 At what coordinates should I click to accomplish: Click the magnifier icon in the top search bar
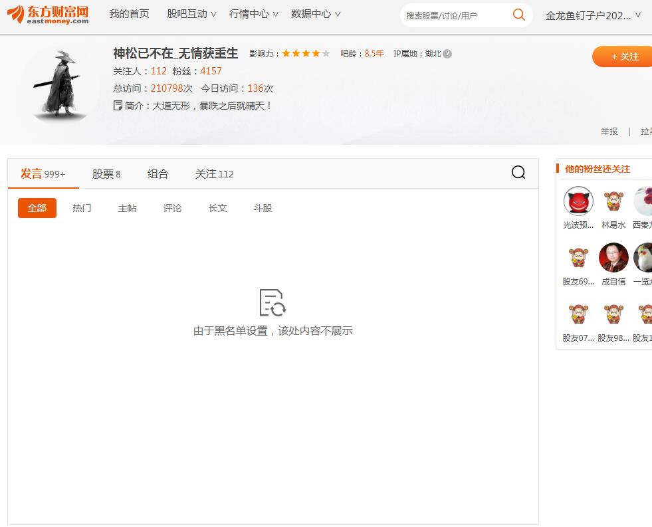pyautogui.click(x=518, y=14)
